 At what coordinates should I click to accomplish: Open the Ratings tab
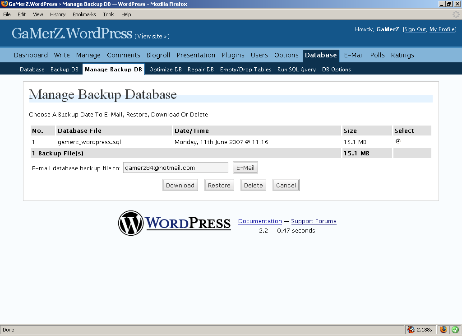click(402, 55)
